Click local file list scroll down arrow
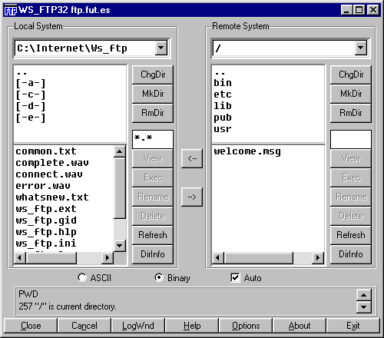 (119, 246)
